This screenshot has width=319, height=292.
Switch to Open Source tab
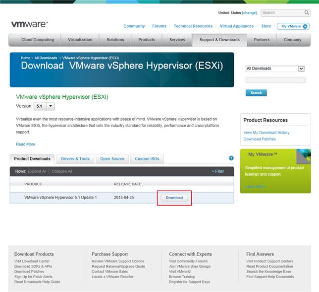tap(112, 158)
